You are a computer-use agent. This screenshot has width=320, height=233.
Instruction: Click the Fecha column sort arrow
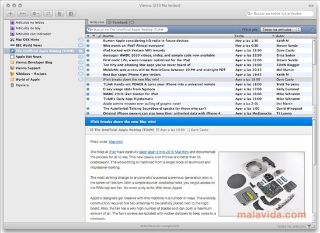[273, 36]
